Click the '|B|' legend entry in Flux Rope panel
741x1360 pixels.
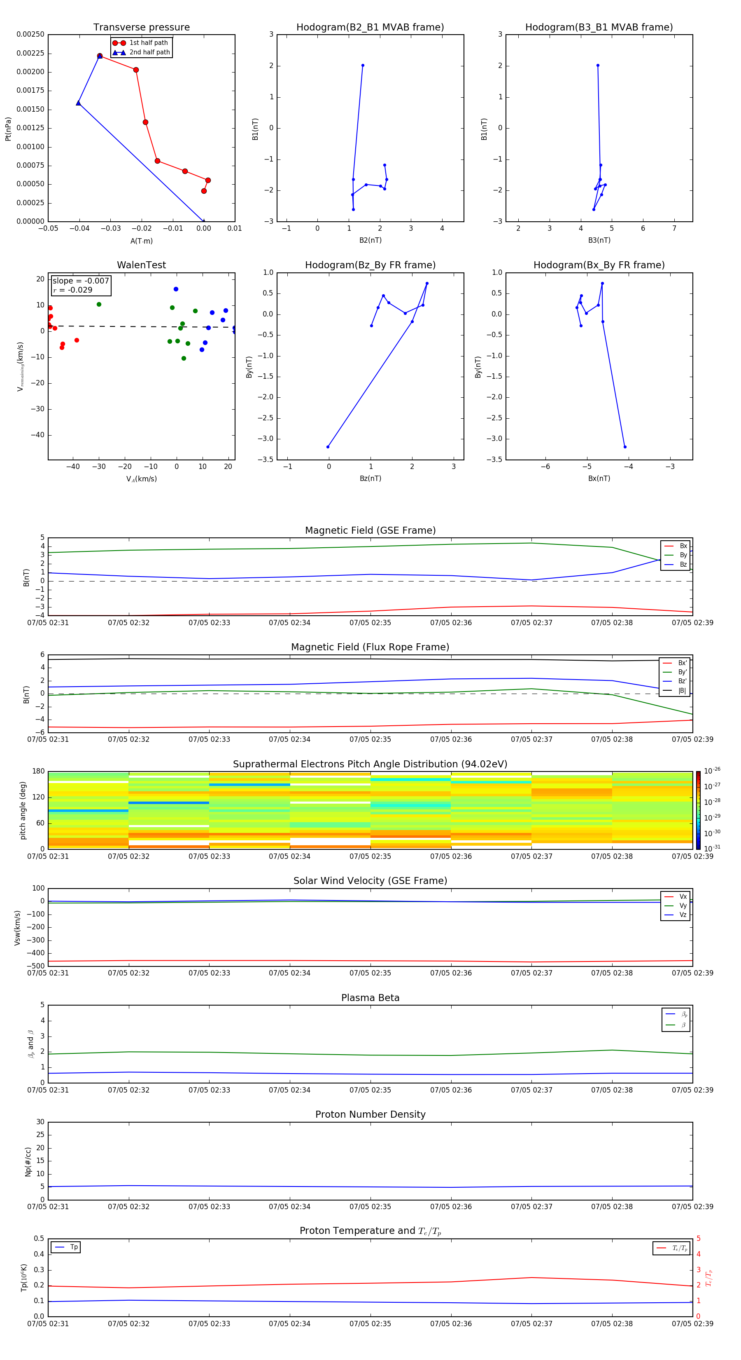click(675, 691)
